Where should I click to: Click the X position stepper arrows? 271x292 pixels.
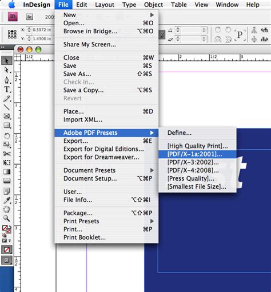click(x=29, y=30)
